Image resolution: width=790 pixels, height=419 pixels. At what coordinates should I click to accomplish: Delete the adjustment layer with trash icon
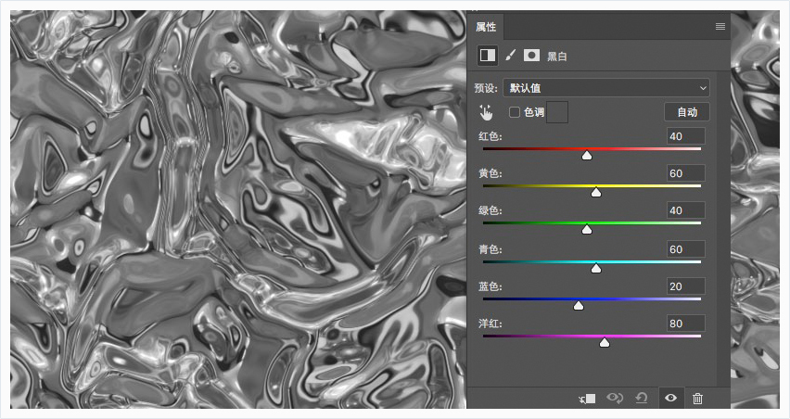point(697,398)
